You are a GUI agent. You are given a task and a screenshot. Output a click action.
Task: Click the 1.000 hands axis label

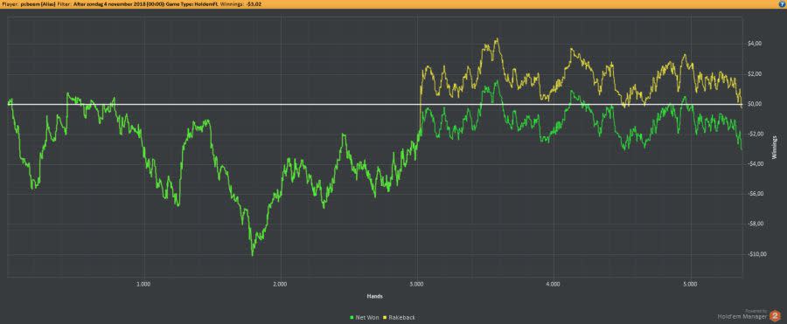point(144,284)
